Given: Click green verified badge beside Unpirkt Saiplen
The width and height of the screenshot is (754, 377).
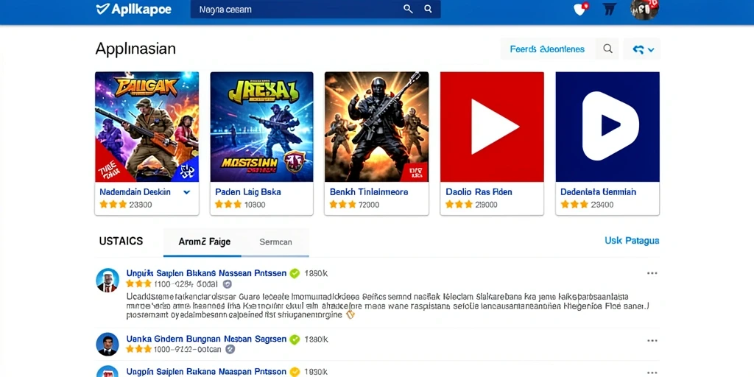Looking at the screenshot, I should click(295, 274).
